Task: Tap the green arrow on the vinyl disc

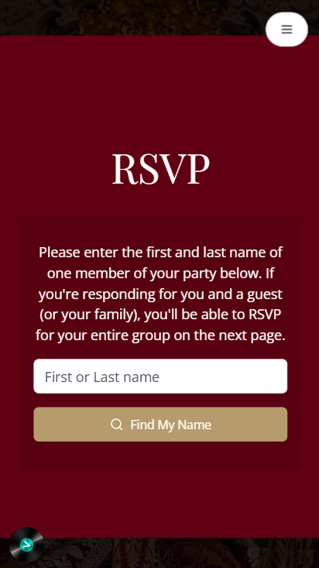Action: tap(26, 545)
